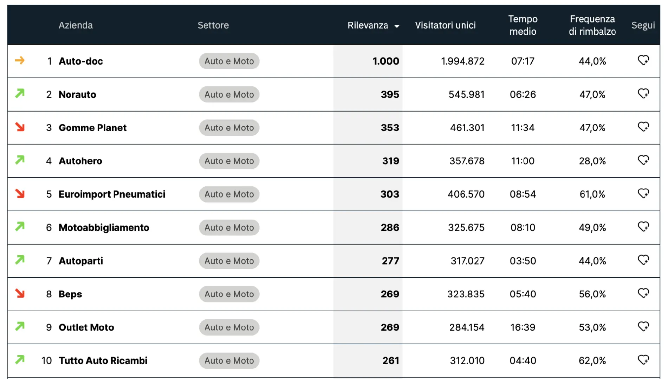
Task: Click the green up arrow beside Norauto
Action: pyautogui.click(x=20, y=93)
